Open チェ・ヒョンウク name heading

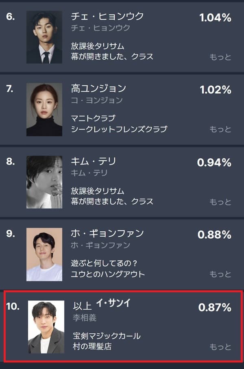click(x=107, y=17)
